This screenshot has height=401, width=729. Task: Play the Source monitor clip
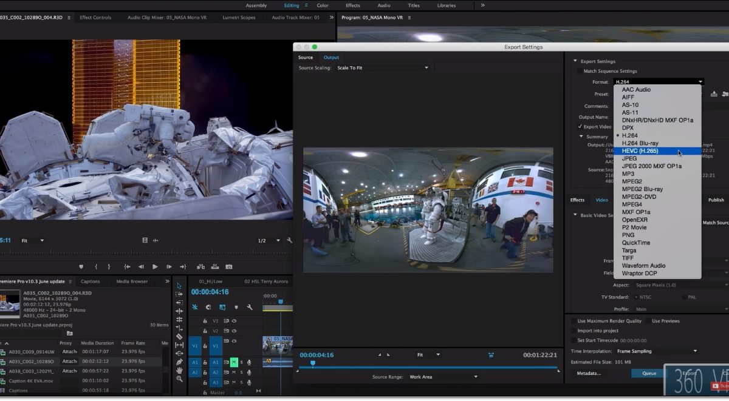click(155, 266)
